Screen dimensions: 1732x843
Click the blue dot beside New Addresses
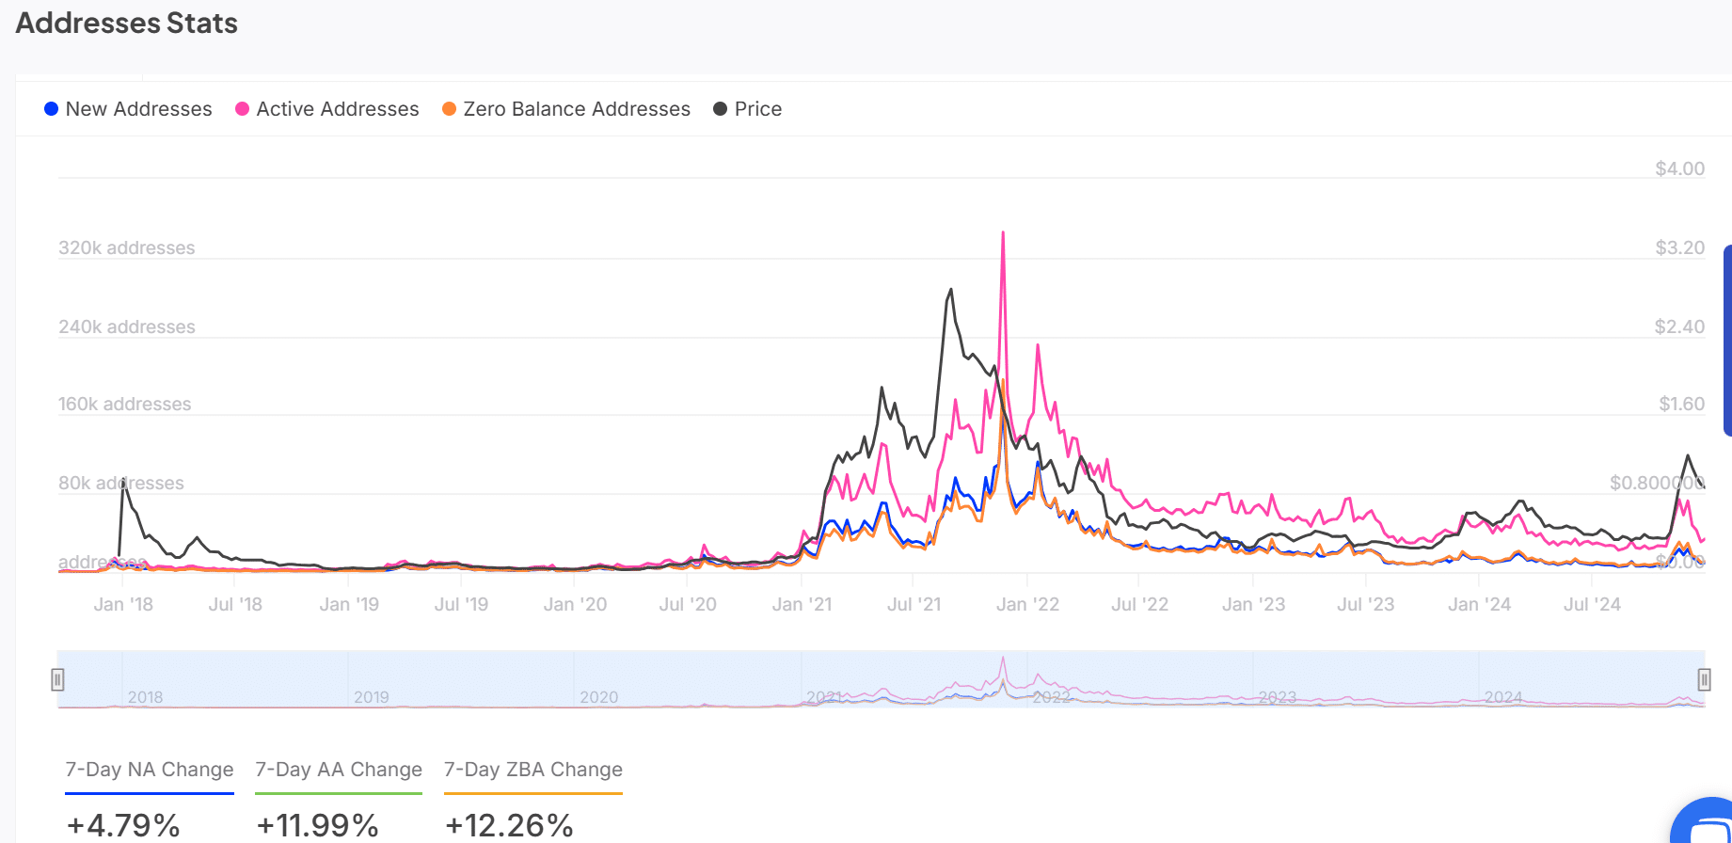[x=52, y=108]
